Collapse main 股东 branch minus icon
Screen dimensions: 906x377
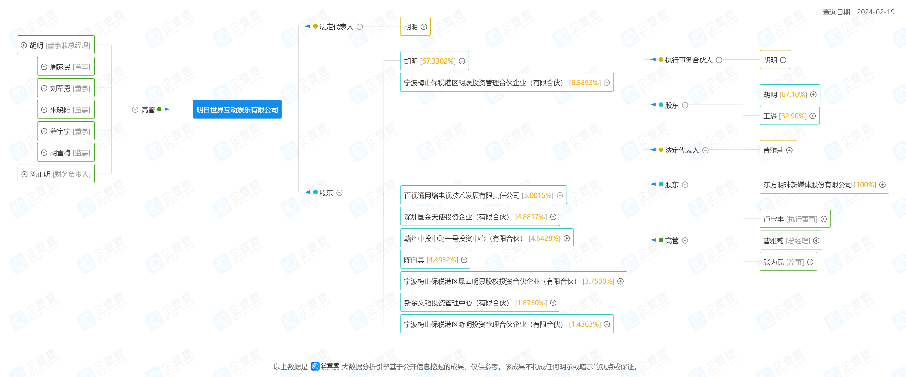(339, 193)
